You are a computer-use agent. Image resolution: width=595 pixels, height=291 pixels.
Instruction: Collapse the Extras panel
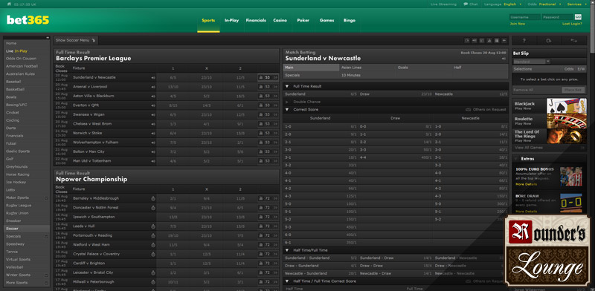pyautogui.click(x=516, y=159)
